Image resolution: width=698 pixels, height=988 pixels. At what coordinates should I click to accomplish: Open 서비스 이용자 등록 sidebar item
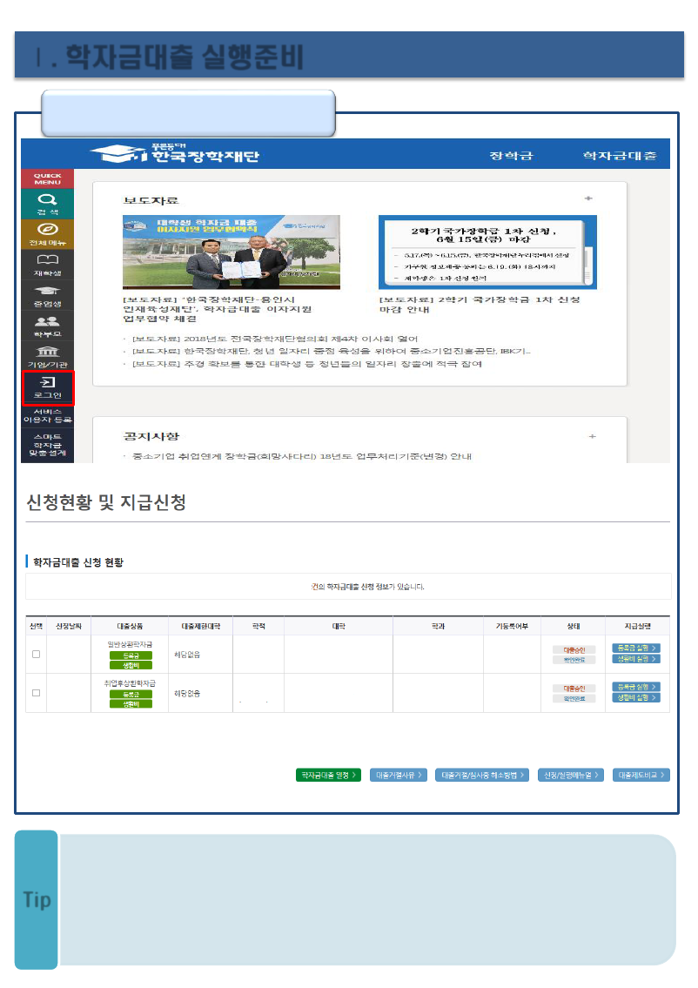pos(47,416)
